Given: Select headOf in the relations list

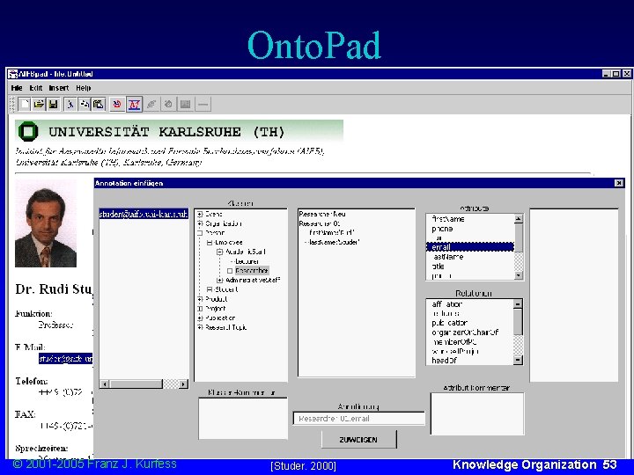Looking at the screenshot, I should (x=444, y=361).
